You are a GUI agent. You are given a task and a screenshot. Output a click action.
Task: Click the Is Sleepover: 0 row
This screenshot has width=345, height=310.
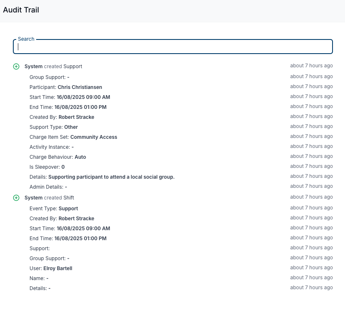tap(47, 167)
